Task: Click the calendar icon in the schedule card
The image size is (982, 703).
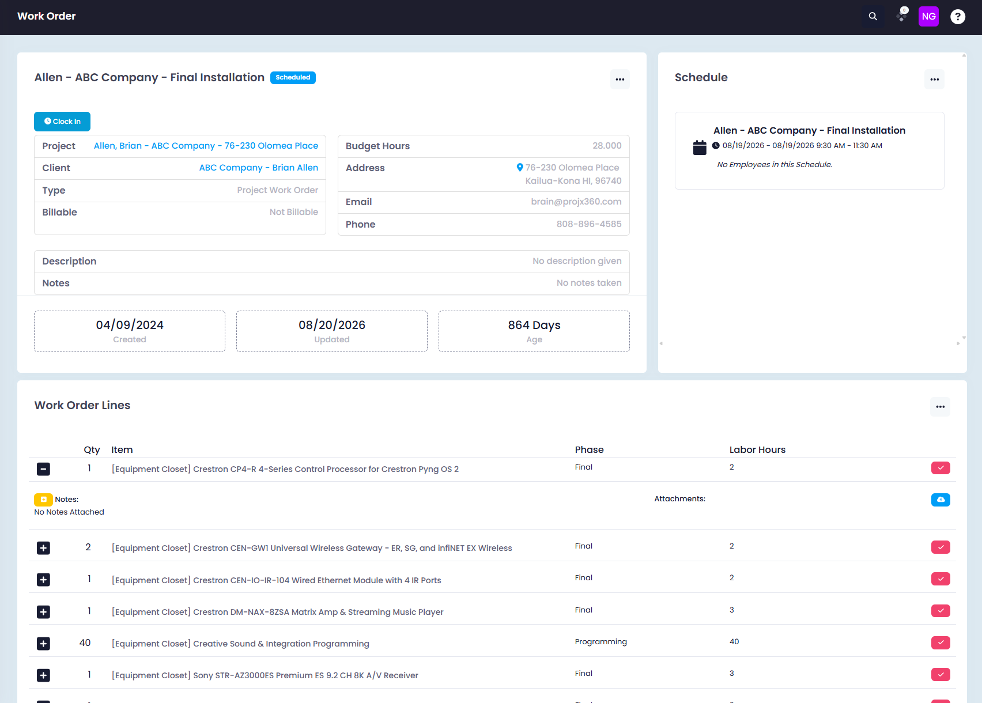Action: [700, 148]
